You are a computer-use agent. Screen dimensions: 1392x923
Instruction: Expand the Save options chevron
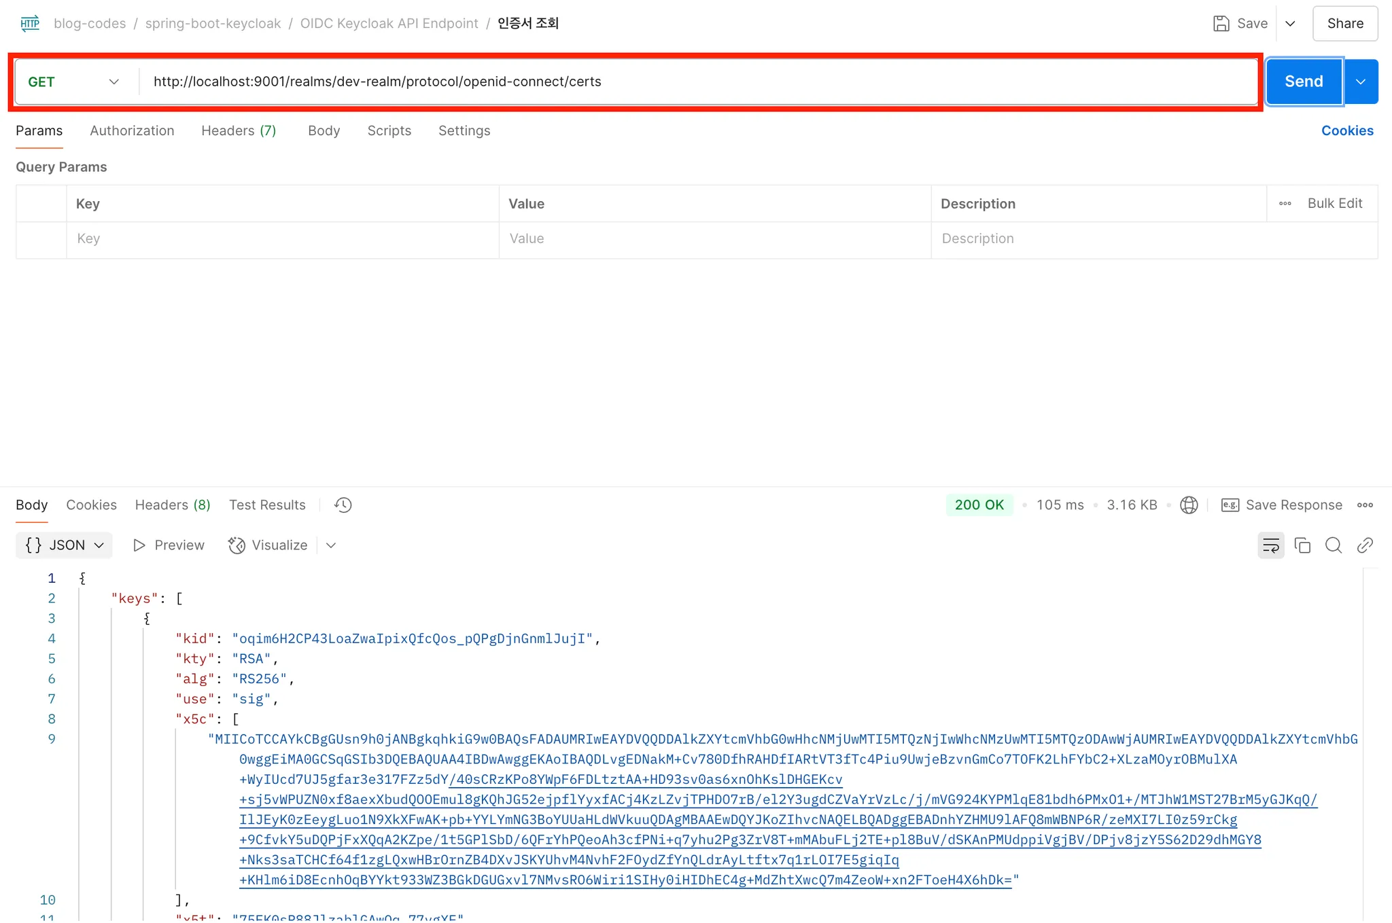(x=1290, y=23)
